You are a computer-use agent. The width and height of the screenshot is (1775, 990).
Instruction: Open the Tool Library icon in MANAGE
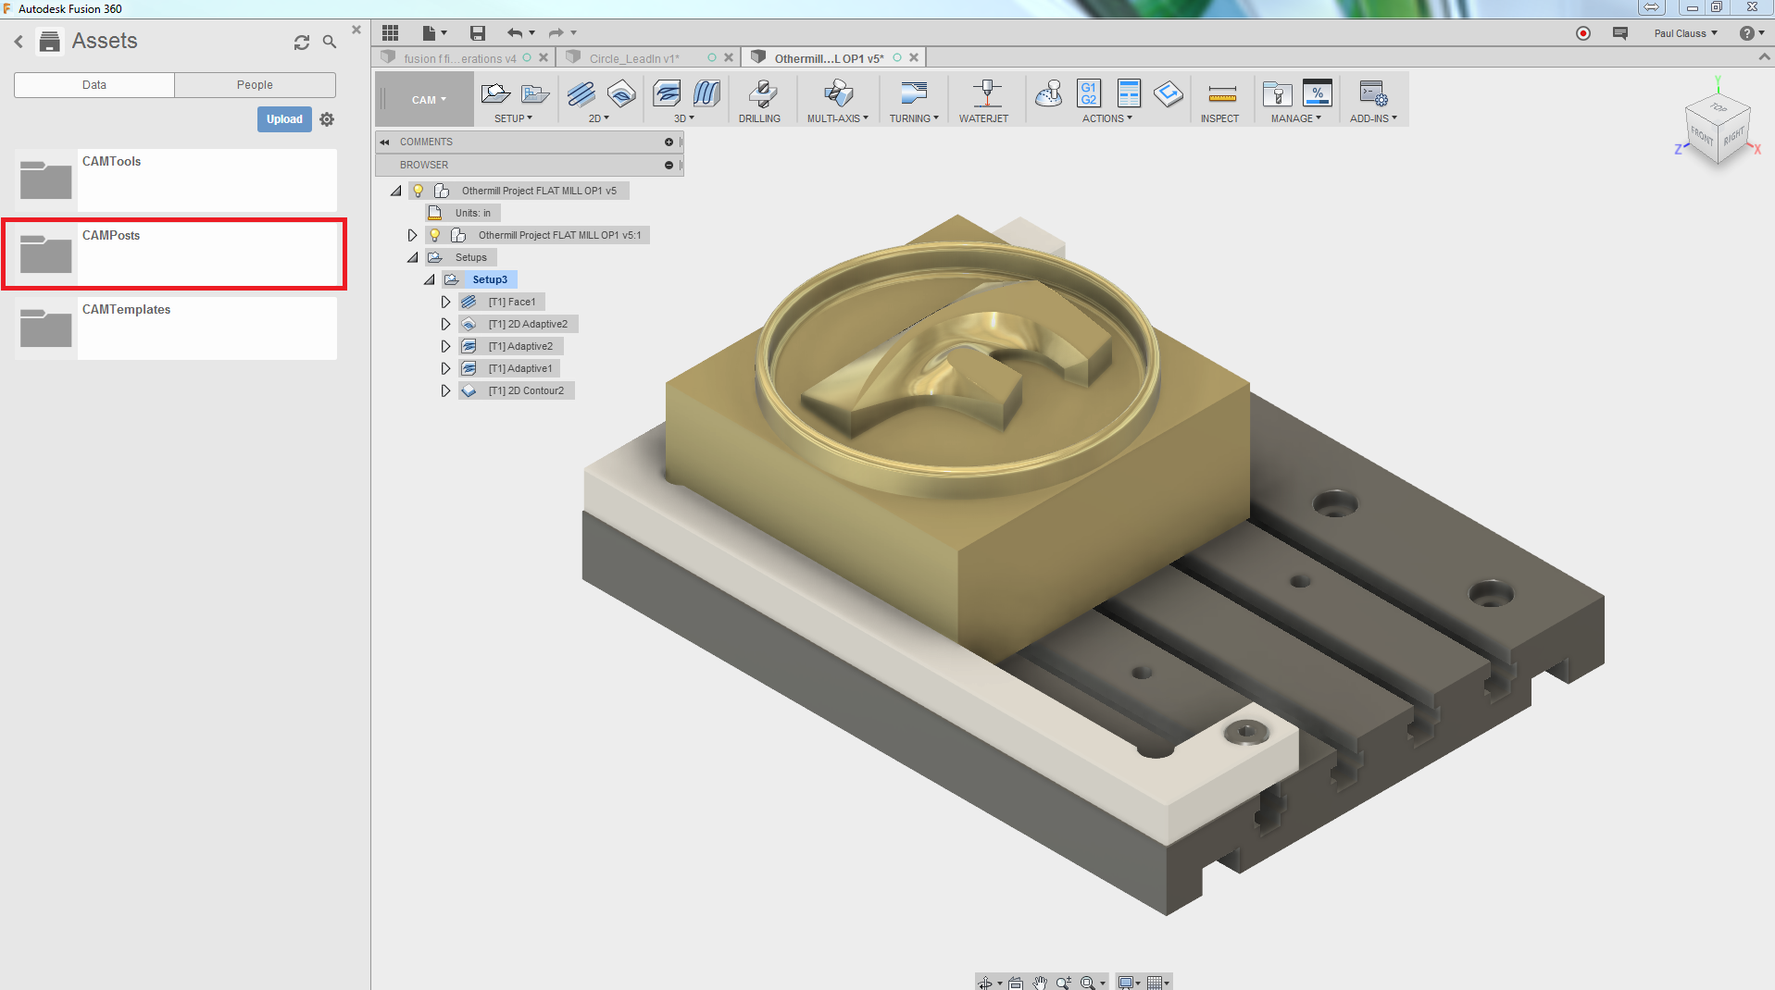tap(1277, 93)
